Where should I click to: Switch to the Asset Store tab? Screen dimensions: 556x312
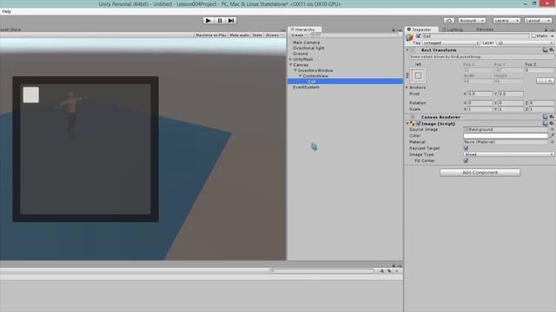10,29
